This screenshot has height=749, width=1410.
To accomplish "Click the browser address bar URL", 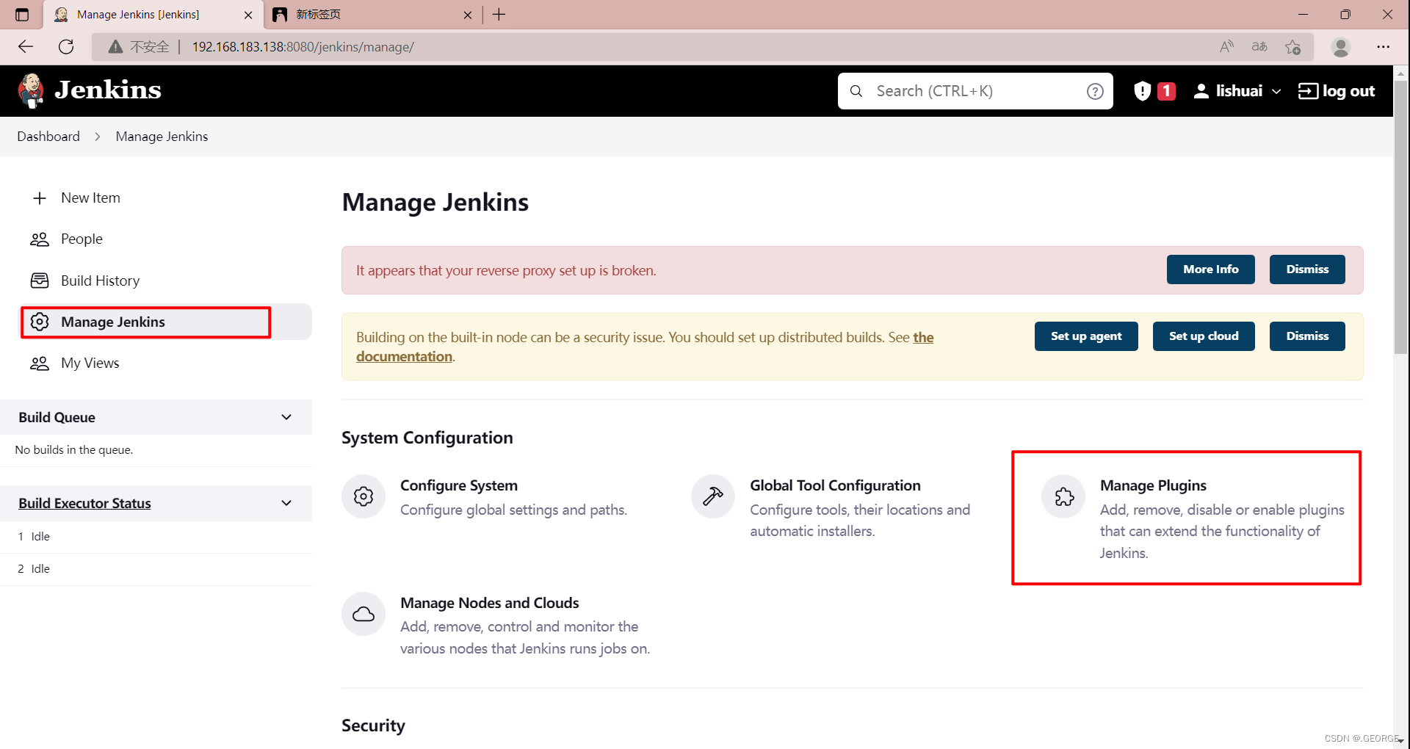I will (303, 47).
